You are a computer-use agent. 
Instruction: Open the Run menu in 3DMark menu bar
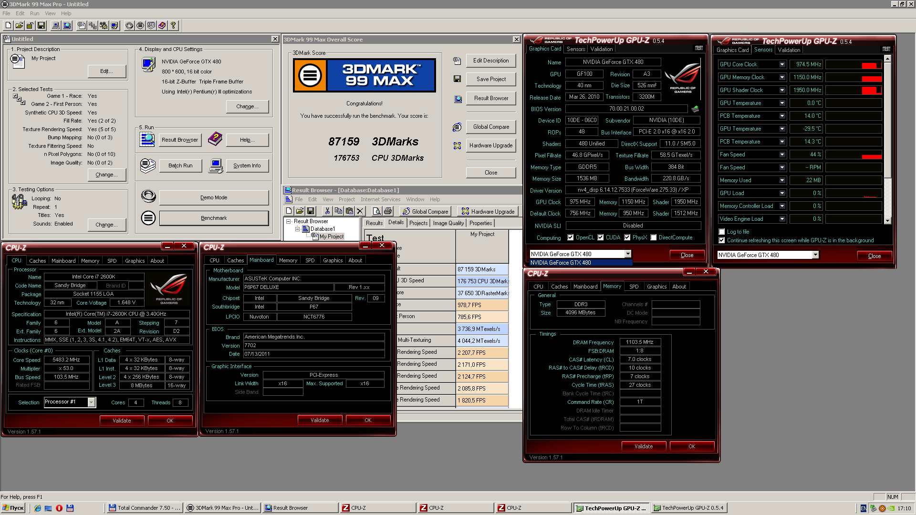point(34,13)
